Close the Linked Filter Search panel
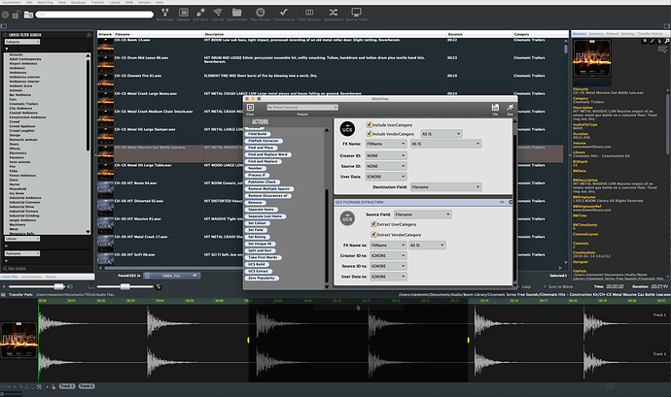 click(x=89, y=35)
